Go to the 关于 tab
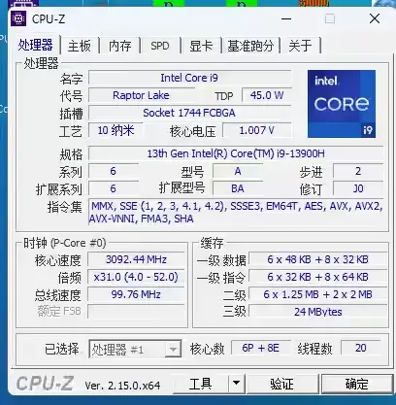 (300, 46)
